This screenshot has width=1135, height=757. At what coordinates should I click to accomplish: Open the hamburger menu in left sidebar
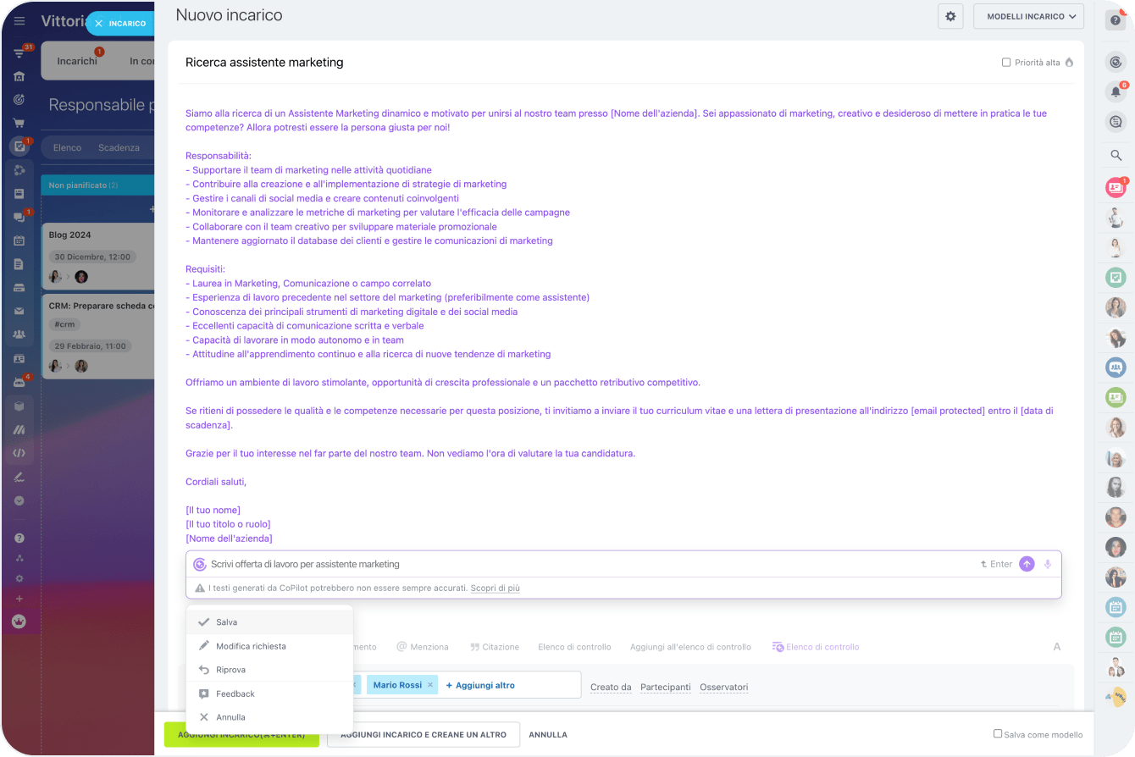[19, 21]
